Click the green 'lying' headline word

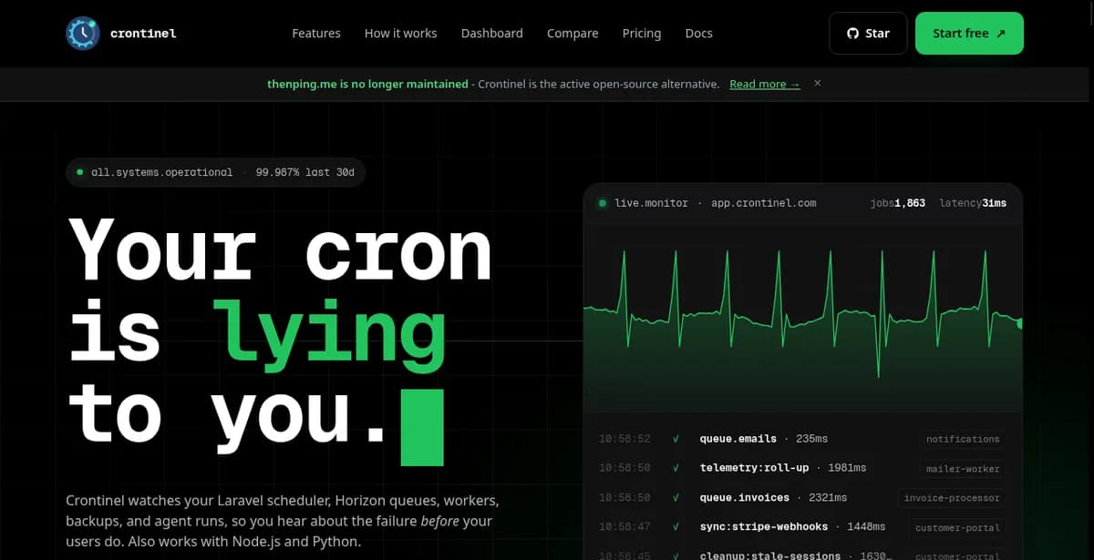click(x=329, y=336)
